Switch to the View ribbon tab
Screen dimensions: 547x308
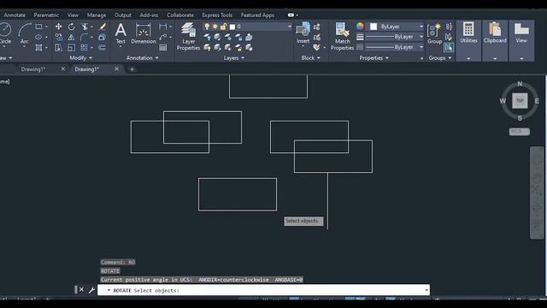coord(73,15)
